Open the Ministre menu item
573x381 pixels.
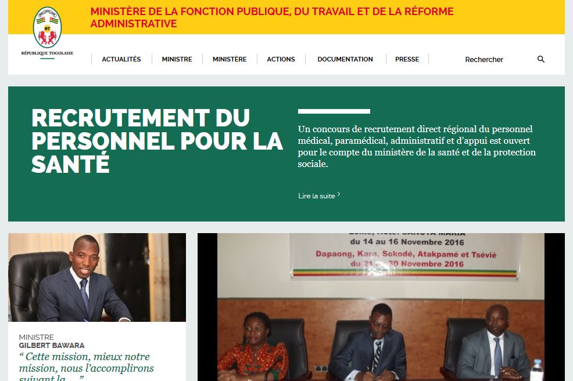tap(177, 59)
